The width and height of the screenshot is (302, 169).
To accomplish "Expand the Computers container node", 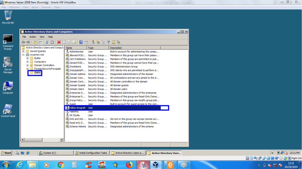I will 27,62.
